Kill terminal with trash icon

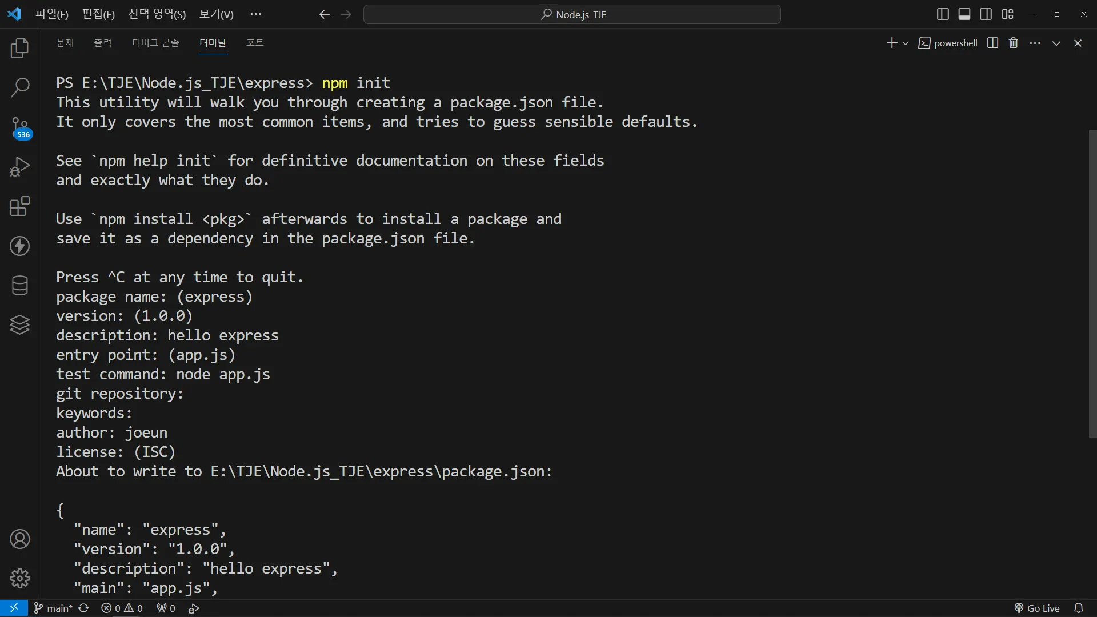[x=1013, y=43]
